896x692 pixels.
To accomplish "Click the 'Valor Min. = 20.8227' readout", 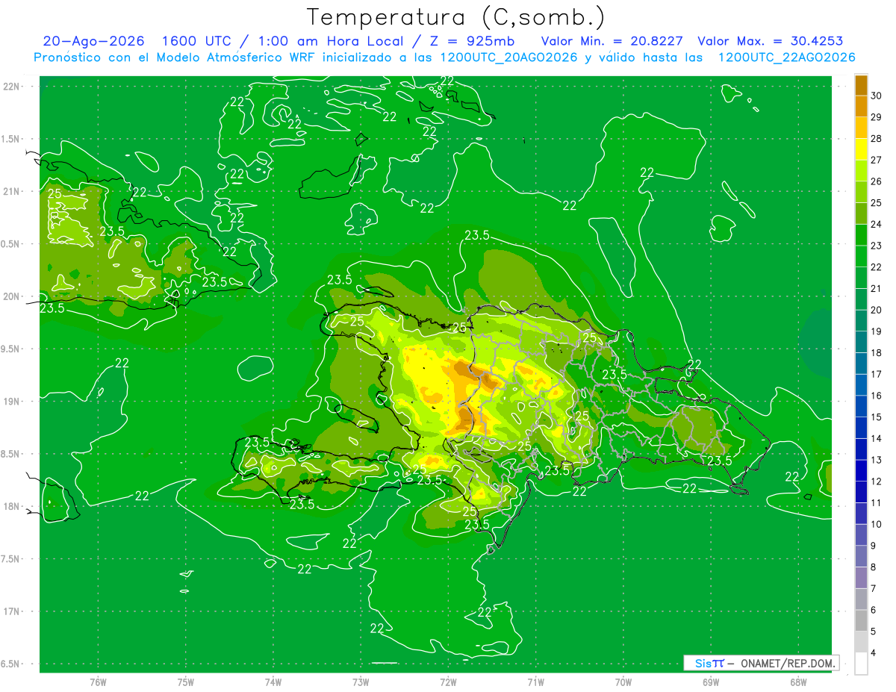I will (613, 42).
